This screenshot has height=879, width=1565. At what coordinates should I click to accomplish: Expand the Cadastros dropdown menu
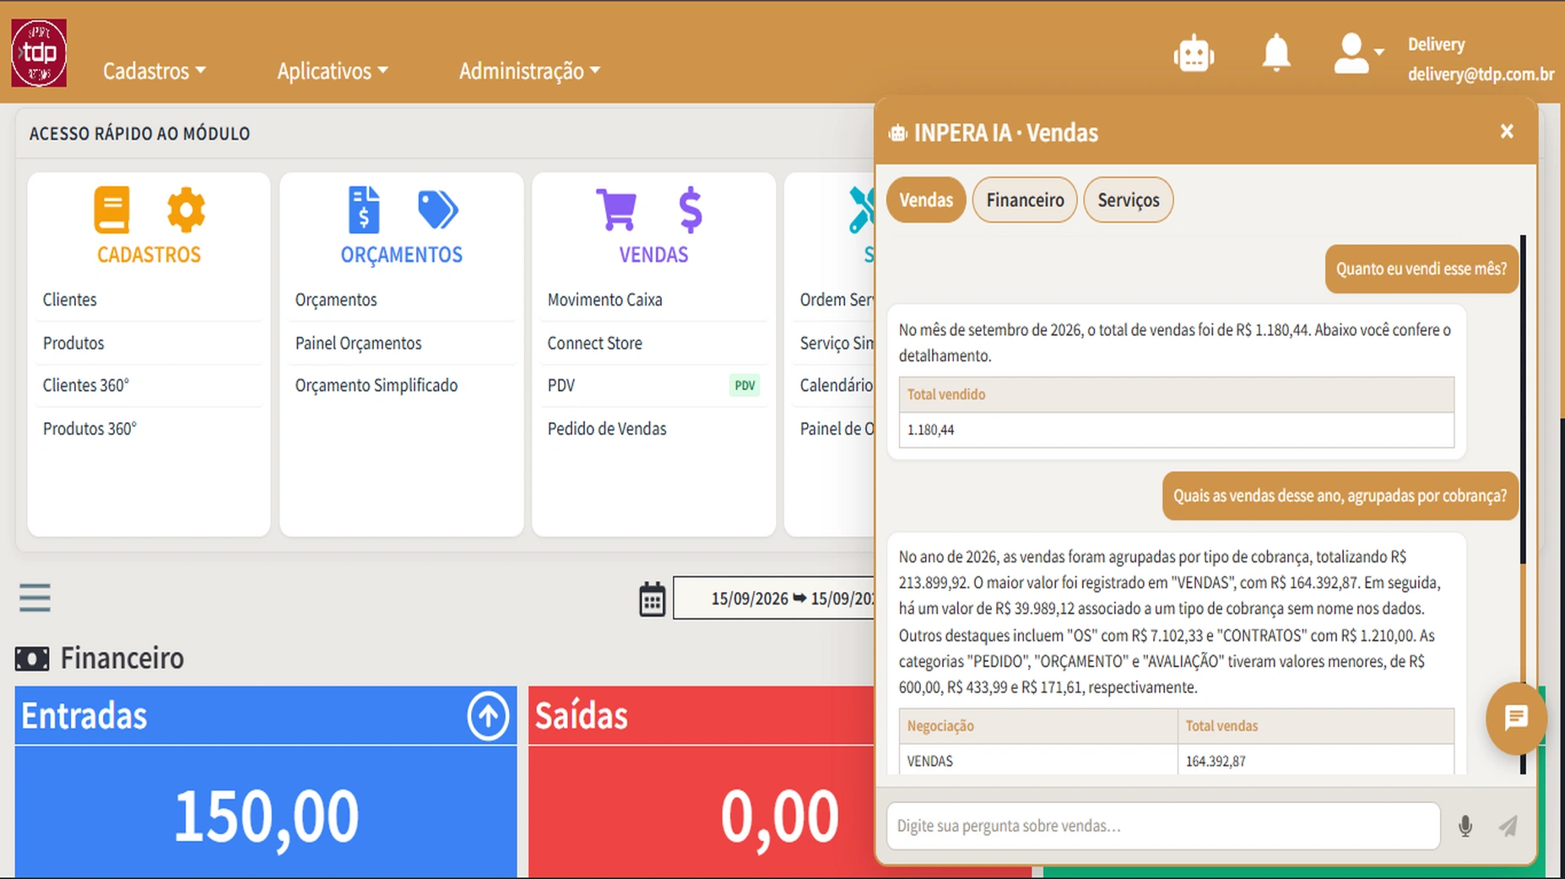(154, 71)
